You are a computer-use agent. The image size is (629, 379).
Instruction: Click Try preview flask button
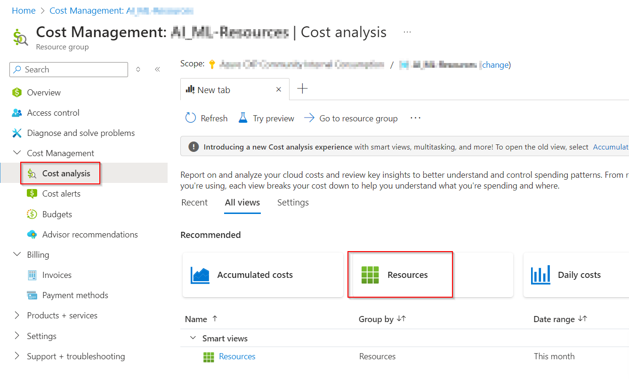pyautogui.click(x=266, y=118)
